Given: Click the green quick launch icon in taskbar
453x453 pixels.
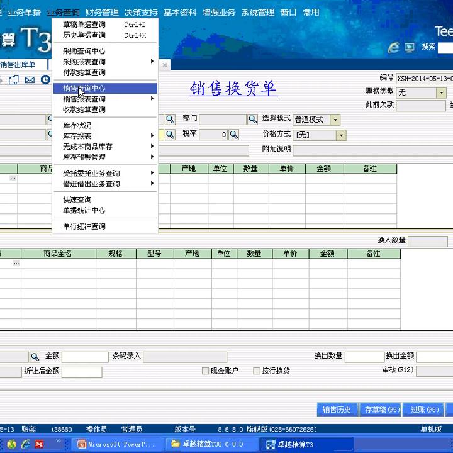Looking at the screenshot, I should [x=11, y=444].
